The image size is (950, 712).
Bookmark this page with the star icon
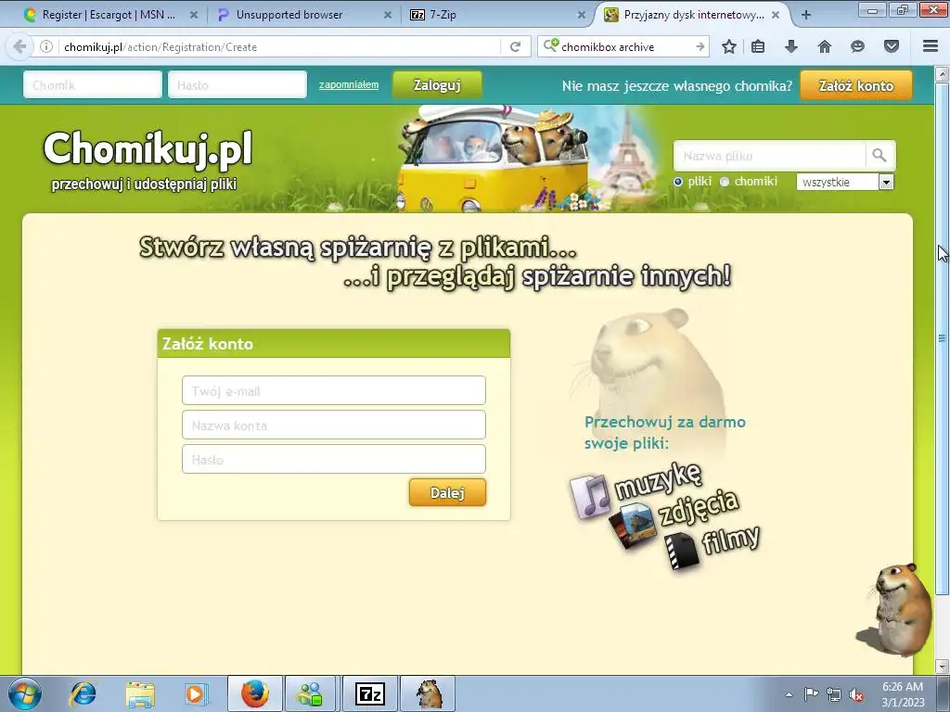729,46
